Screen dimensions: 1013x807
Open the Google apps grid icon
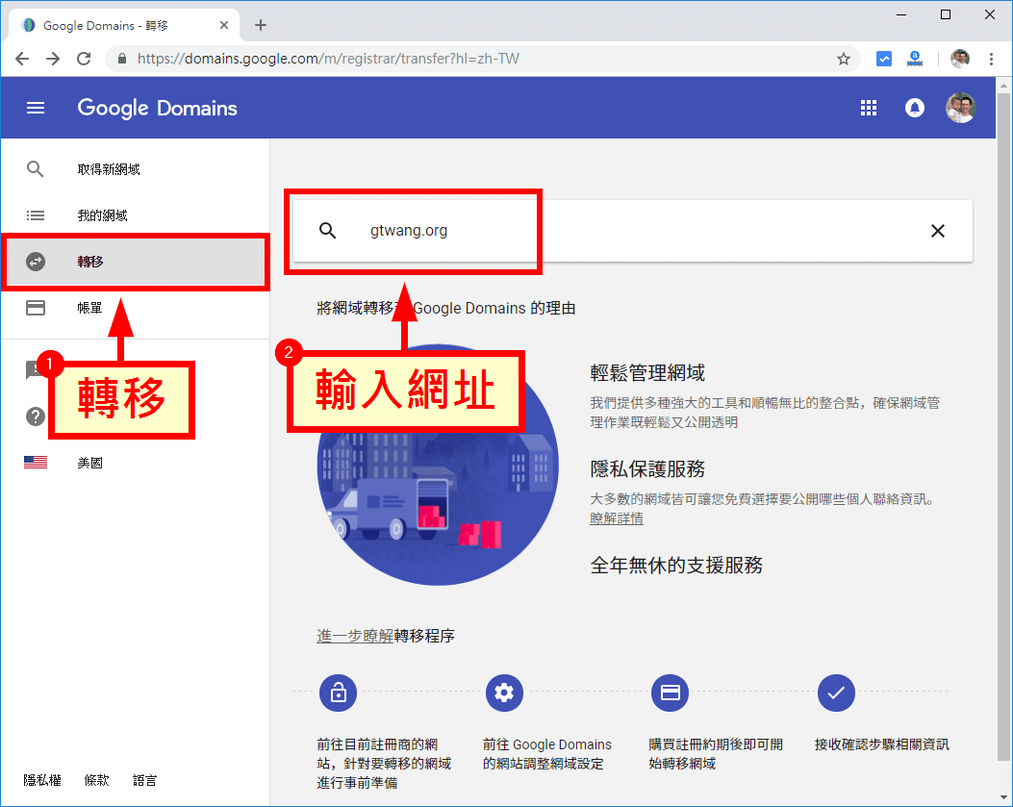pos(869,108)
